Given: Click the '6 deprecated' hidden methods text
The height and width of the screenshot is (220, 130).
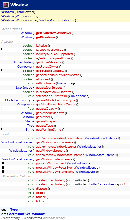Looking at the screenshot, I should click(x=33, y=218).
